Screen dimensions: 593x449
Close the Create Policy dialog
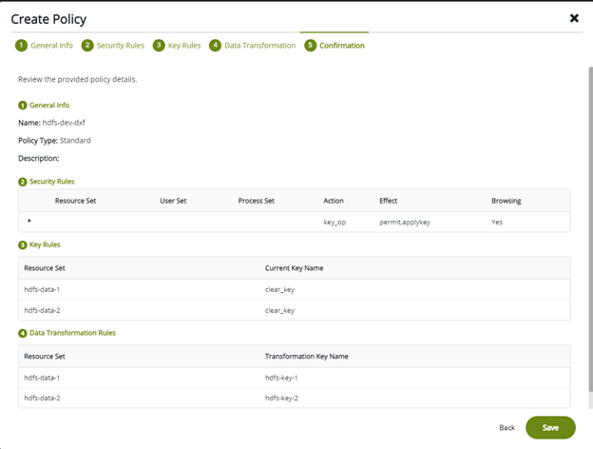(574, 18)
